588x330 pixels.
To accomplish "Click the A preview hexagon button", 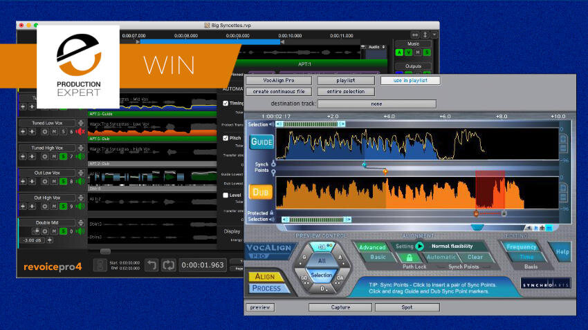I will coord(340,258).
